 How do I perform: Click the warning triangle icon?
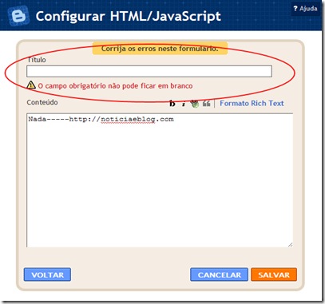(x=31, y=85)
